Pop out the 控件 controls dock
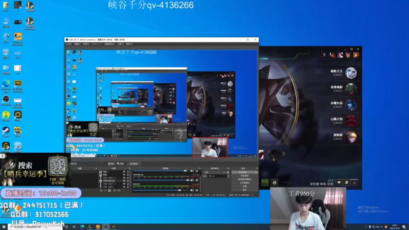This screenshot has width=409, height=230. (257, 168)
